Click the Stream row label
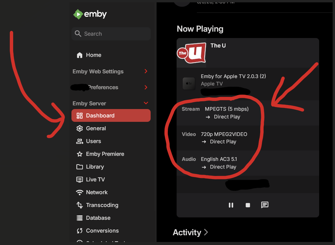The width and height of the screenshot is (335, 245). click(x=190, y=109)
